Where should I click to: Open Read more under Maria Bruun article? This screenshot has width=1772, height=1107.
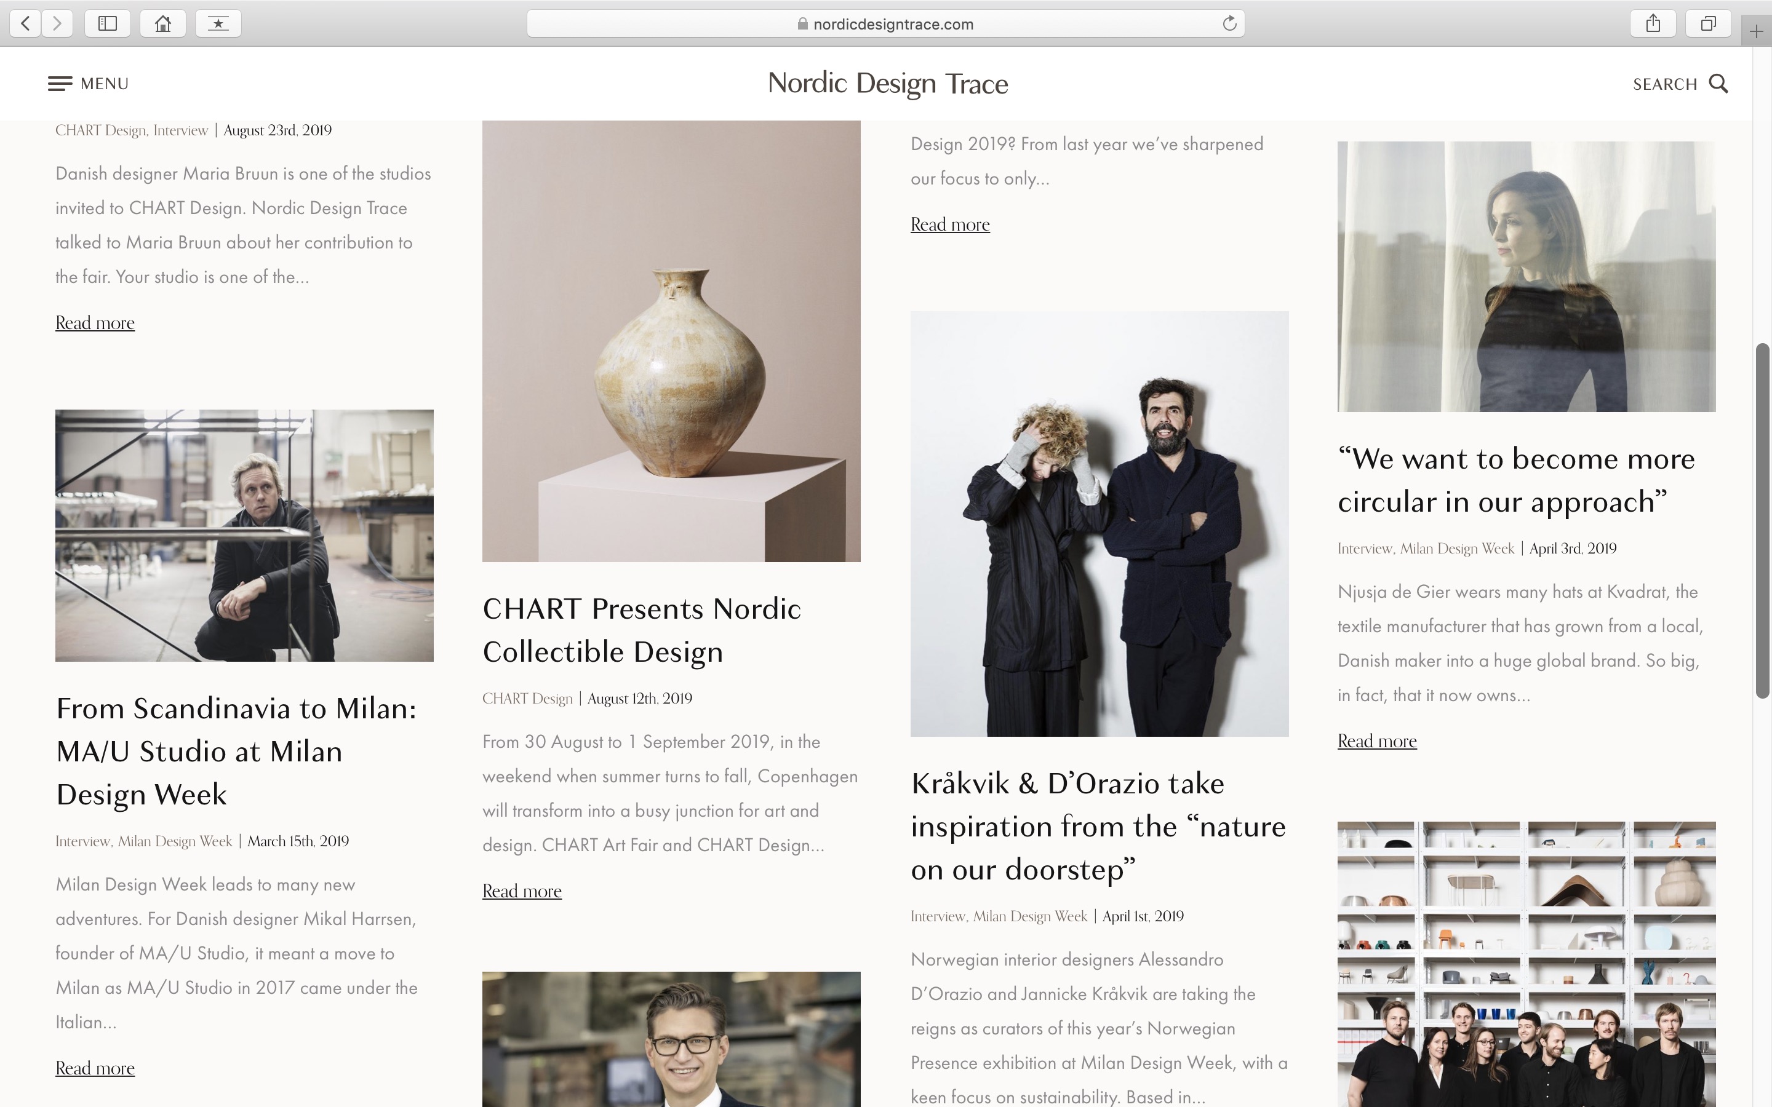click(95, 323)
